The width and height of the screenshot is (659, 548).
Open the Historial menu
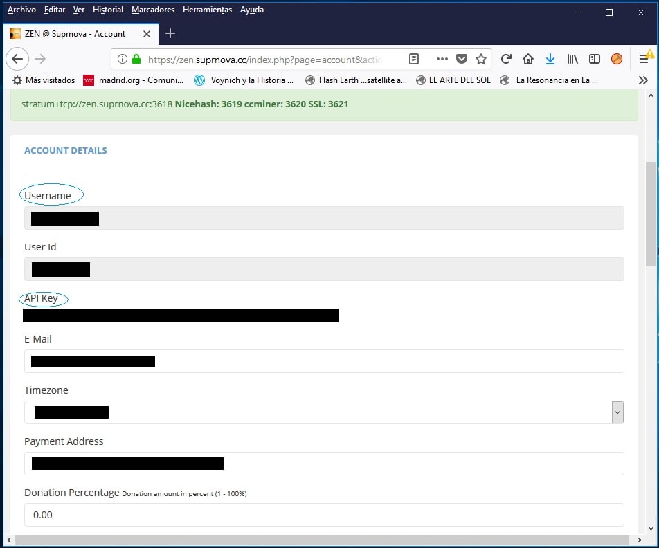click(108, 10)
